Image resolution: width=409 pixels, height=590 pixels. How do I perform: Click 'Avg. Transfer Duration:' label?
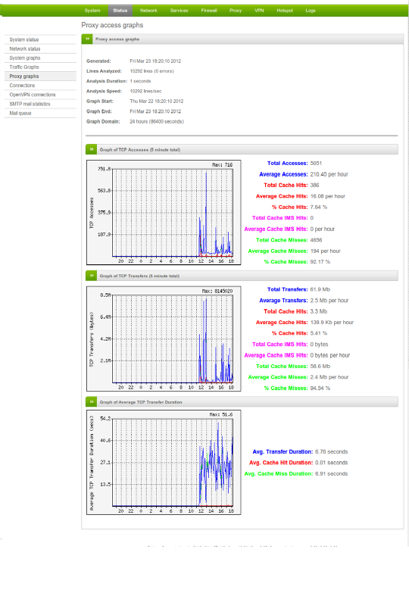pyautogui.click(x=283, y=451)
